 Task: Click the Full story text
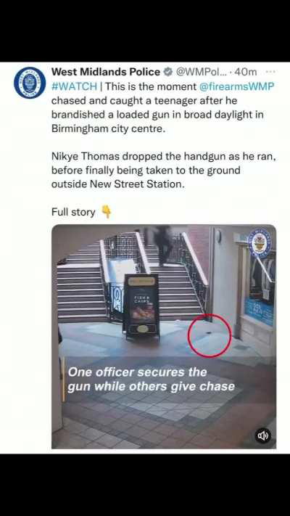point(73,212)
